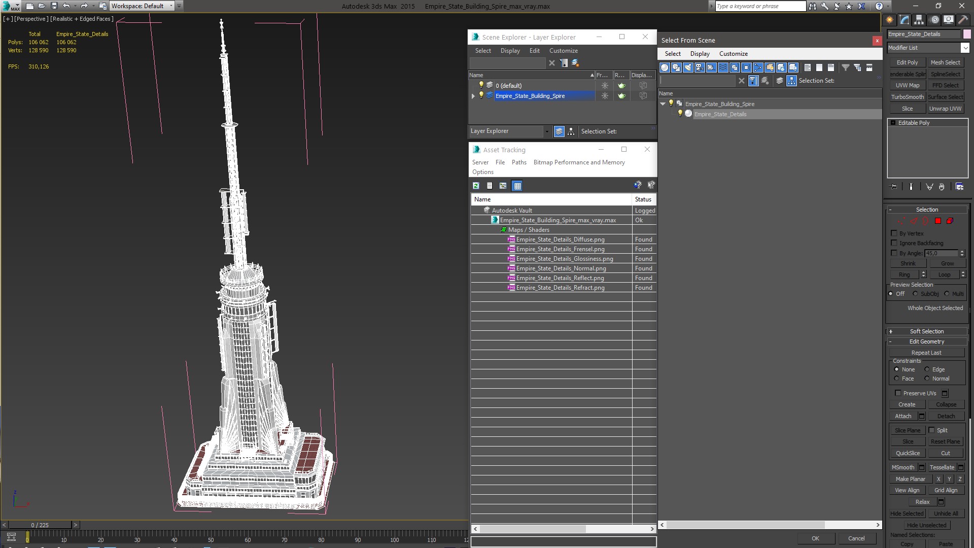This screenshot has height=548, width=974.
Task: Open the Utilities hammer panel tab
Action: coord(963,20)
